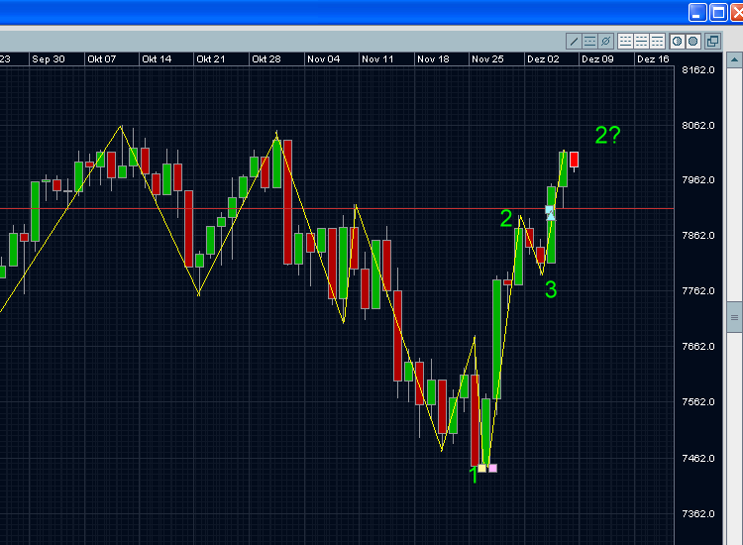Toggle the half-shaded octagon display button
The height and width of the screenshot is (545, 743).
click(x=678, y=42)
